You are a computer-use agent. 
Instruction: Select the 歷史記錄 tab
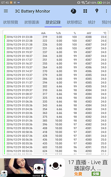[x=53, y=22]
